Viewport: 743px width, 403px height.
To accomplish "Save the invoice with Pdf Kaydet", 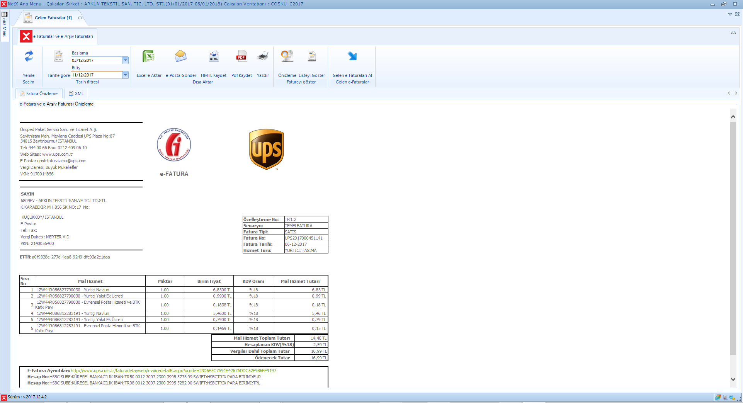I will pos(241,57).
